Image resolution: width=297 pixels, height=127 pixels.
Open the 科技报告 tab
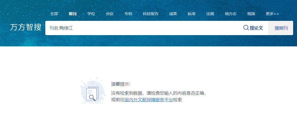pos(151,14)
